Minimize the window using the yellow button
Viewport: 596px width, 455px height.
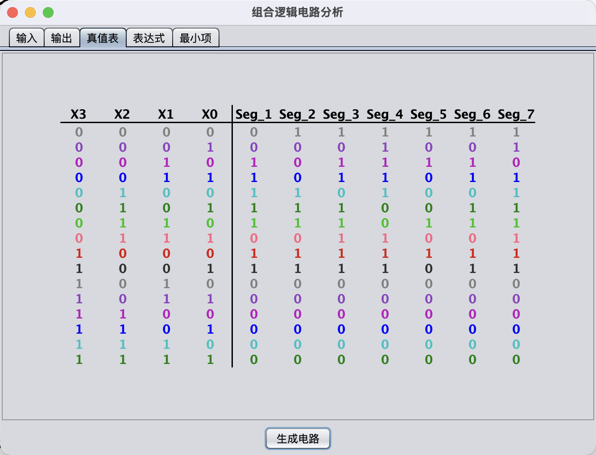click(x=30, y=12)
